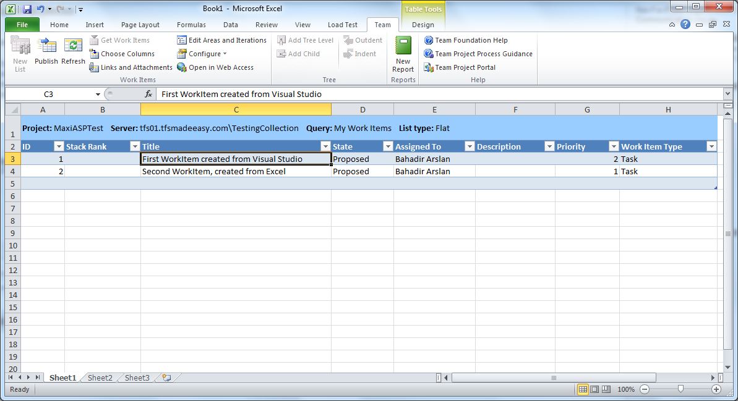The image size is (738, 401).
Task: Click the New List icon
Action: tap(20, 54)
